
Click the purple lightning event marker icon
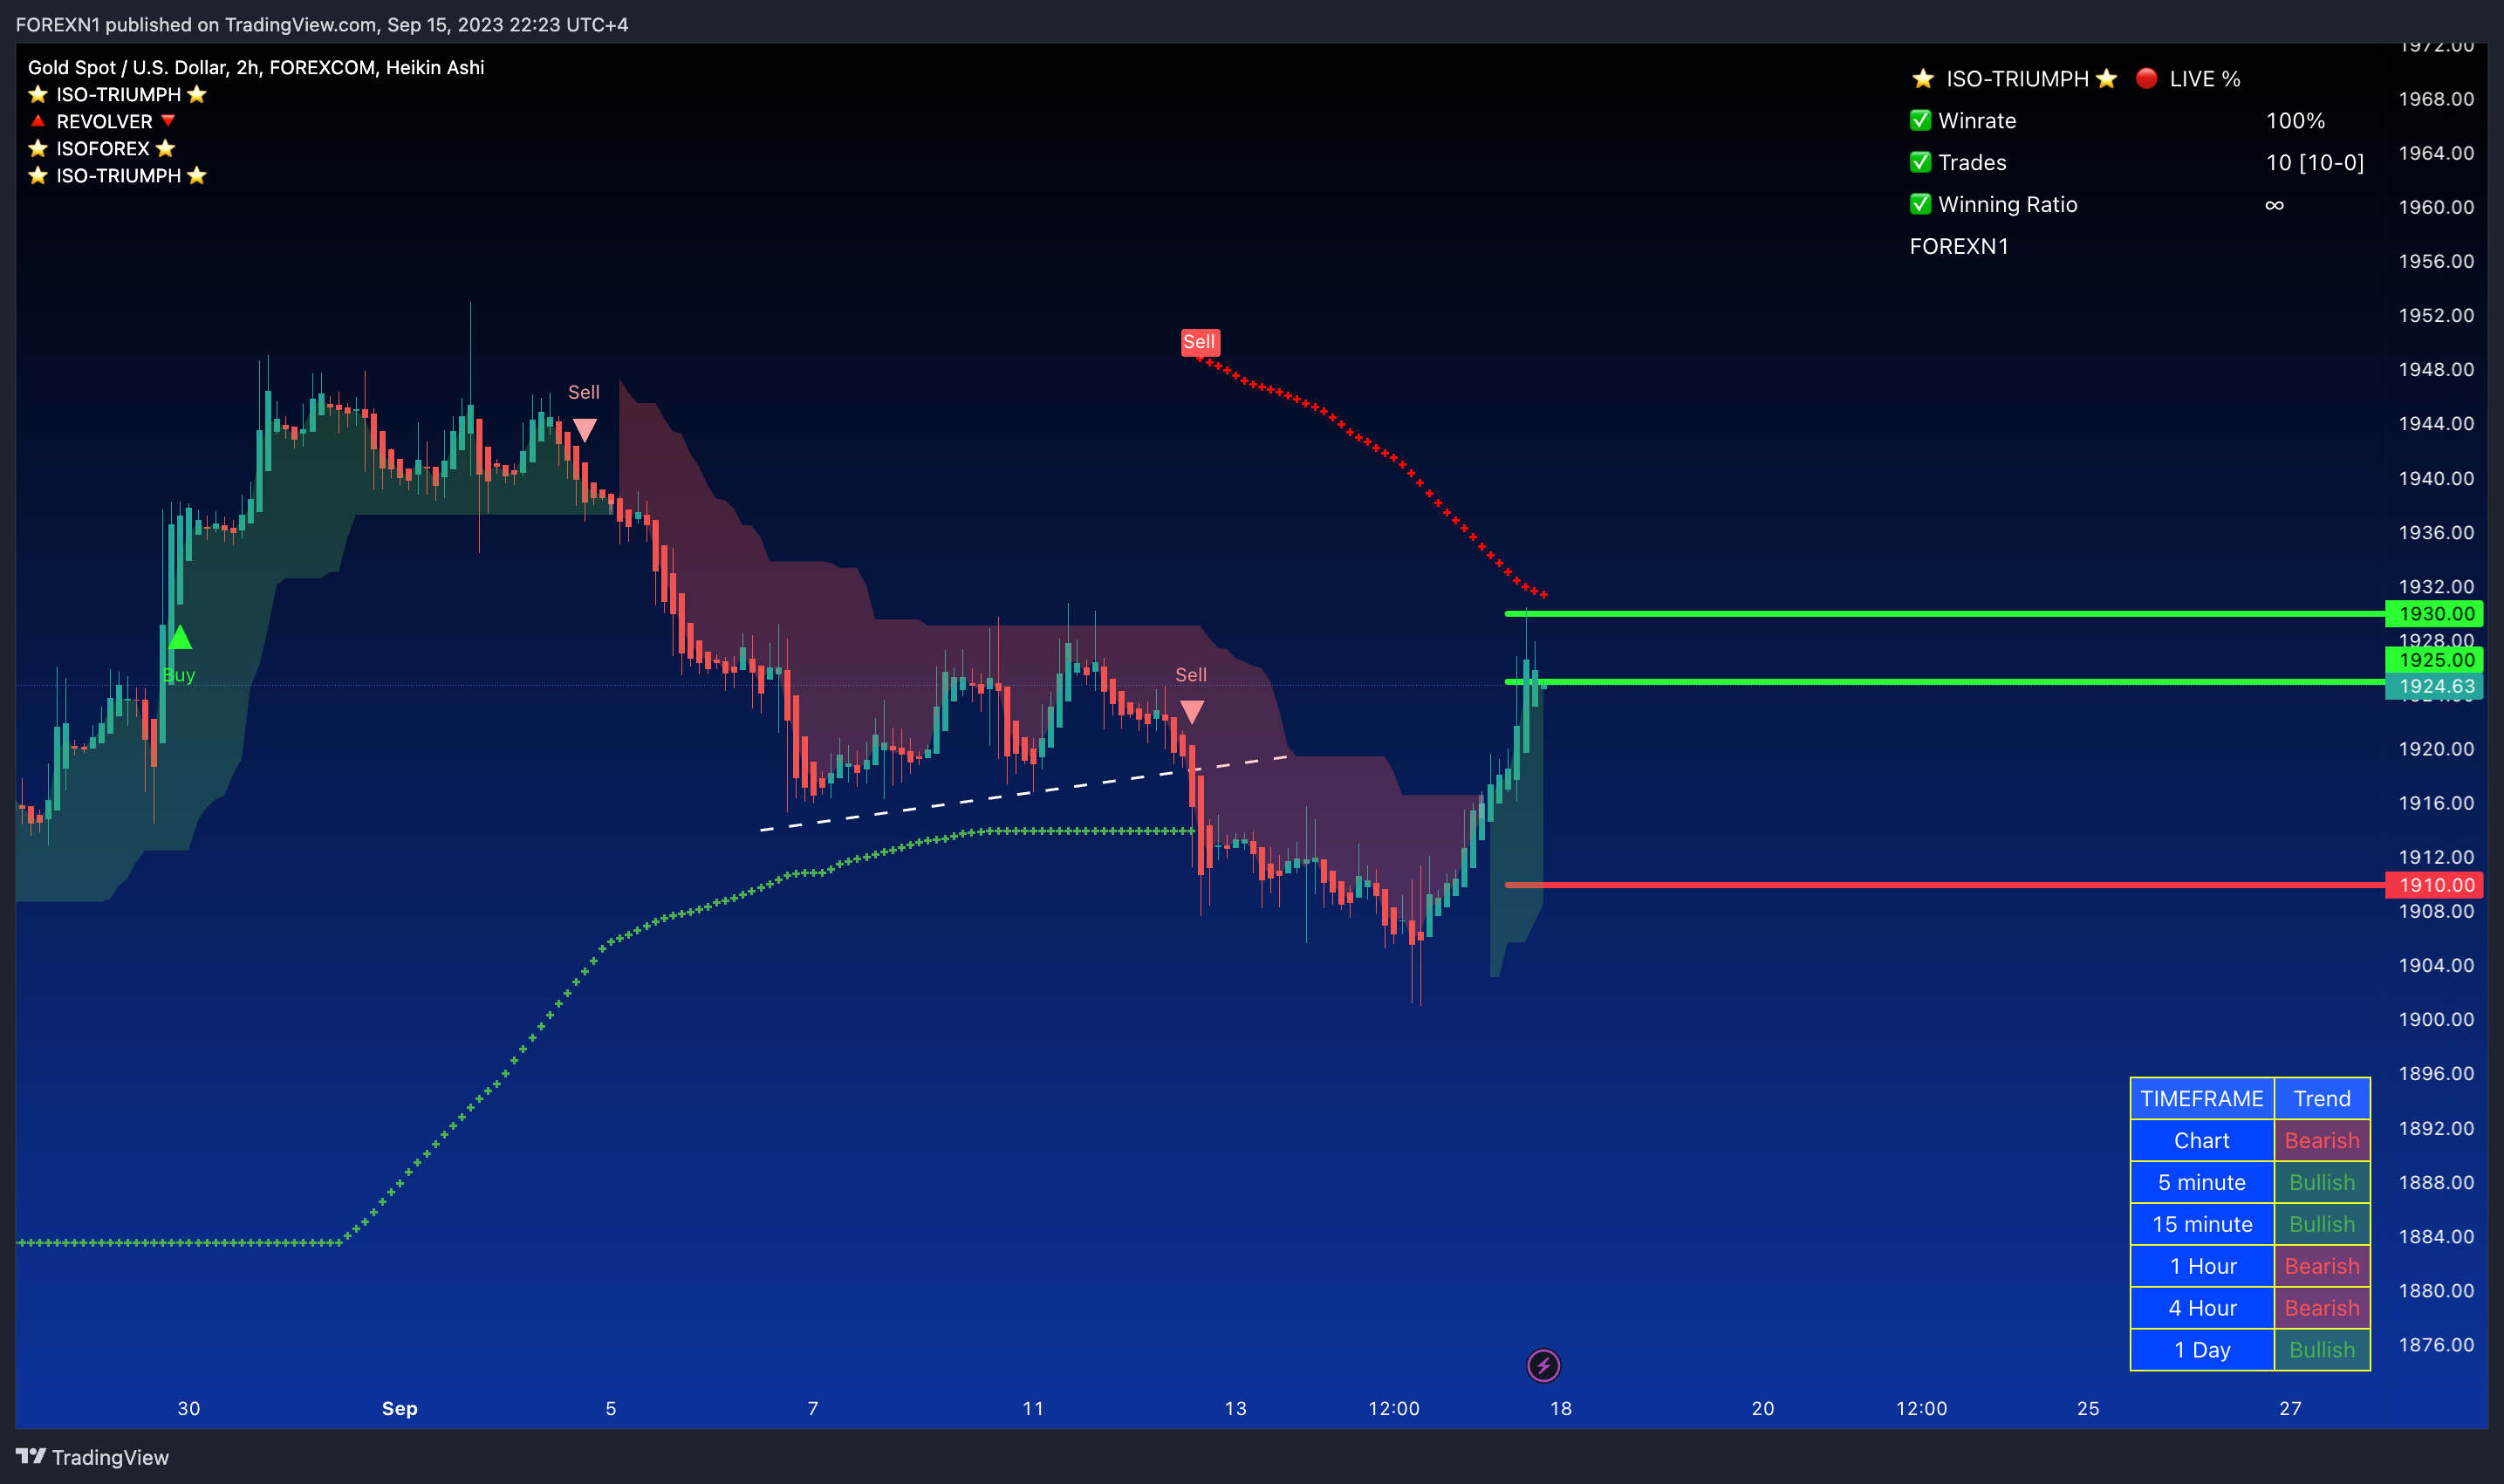(x=1543, y=1365)
